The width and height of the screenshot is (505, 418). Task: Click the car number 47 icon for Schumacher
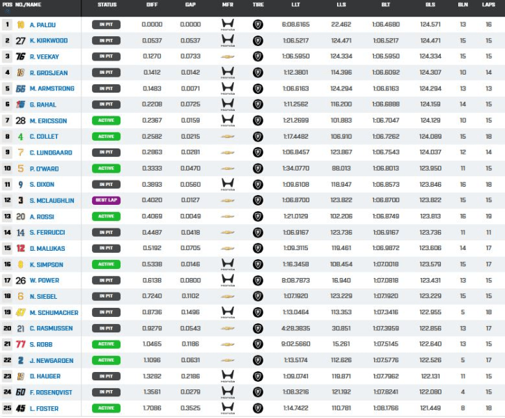21,312
